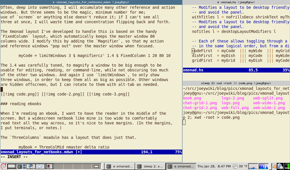The image size is (290, 170).
Task: Switch to workspace showing chat bubbles icon
Action: tap(40, 166)
